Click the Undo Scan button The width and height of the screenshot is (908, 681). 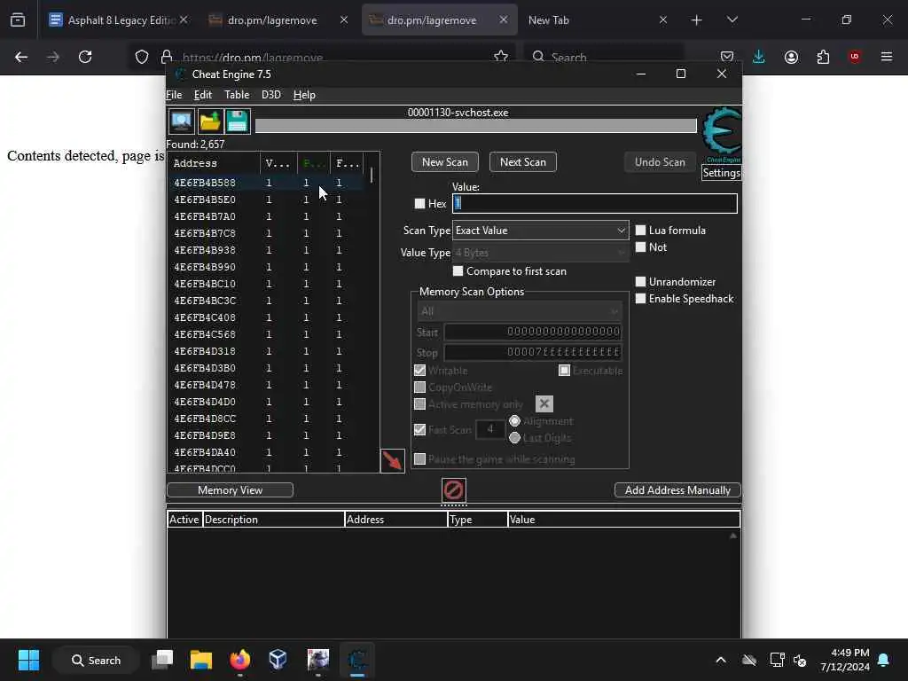click(660, 162)
